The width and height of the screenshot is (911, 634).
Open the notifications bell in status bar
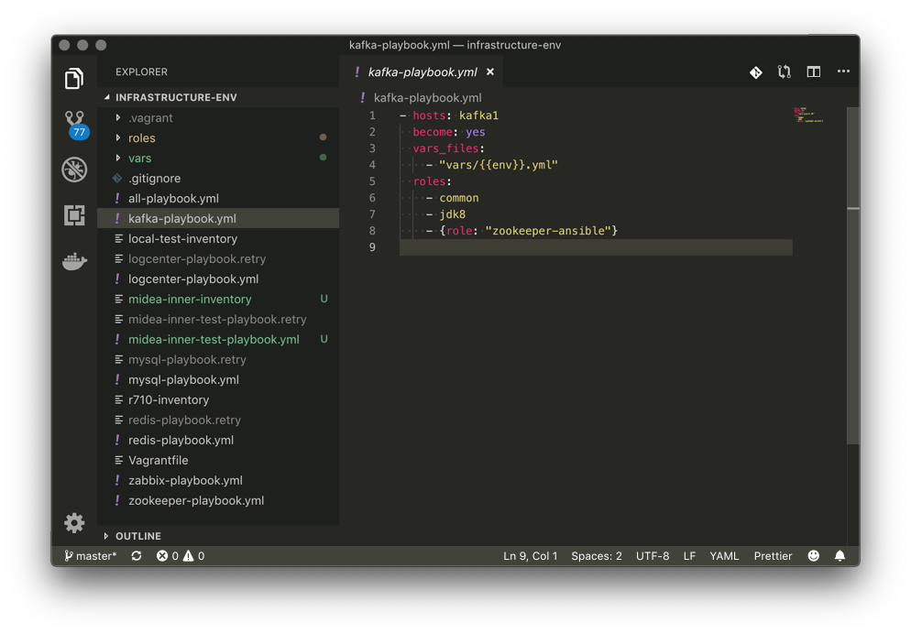[x=840, y=556]
